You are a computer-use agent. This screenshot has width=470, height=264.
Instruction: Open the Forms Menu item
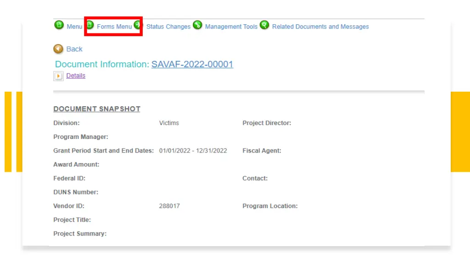click(114, 27)
